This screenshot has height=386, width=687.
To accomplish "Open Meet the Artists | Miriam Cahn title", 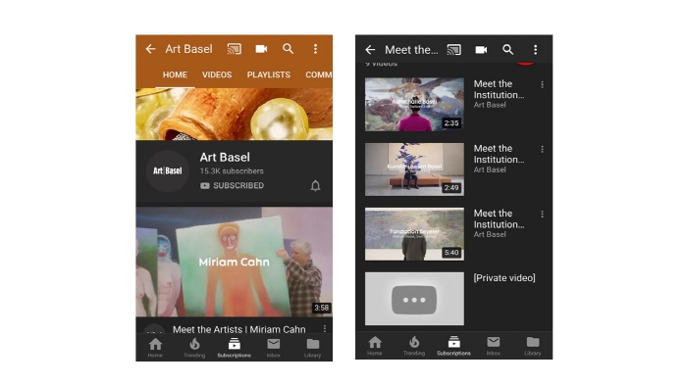I will pos(238,329).
